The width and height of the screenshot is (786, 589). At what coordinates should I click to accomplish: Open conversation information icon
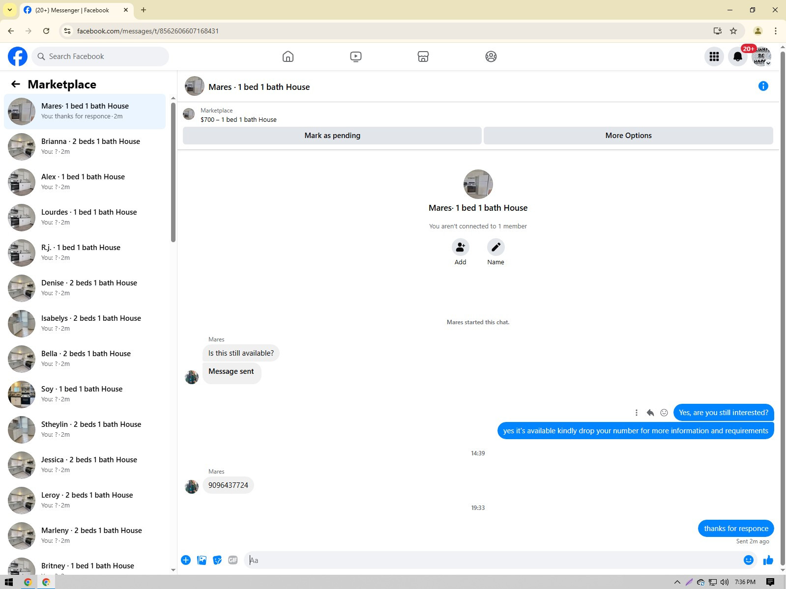tap(763, 86)
